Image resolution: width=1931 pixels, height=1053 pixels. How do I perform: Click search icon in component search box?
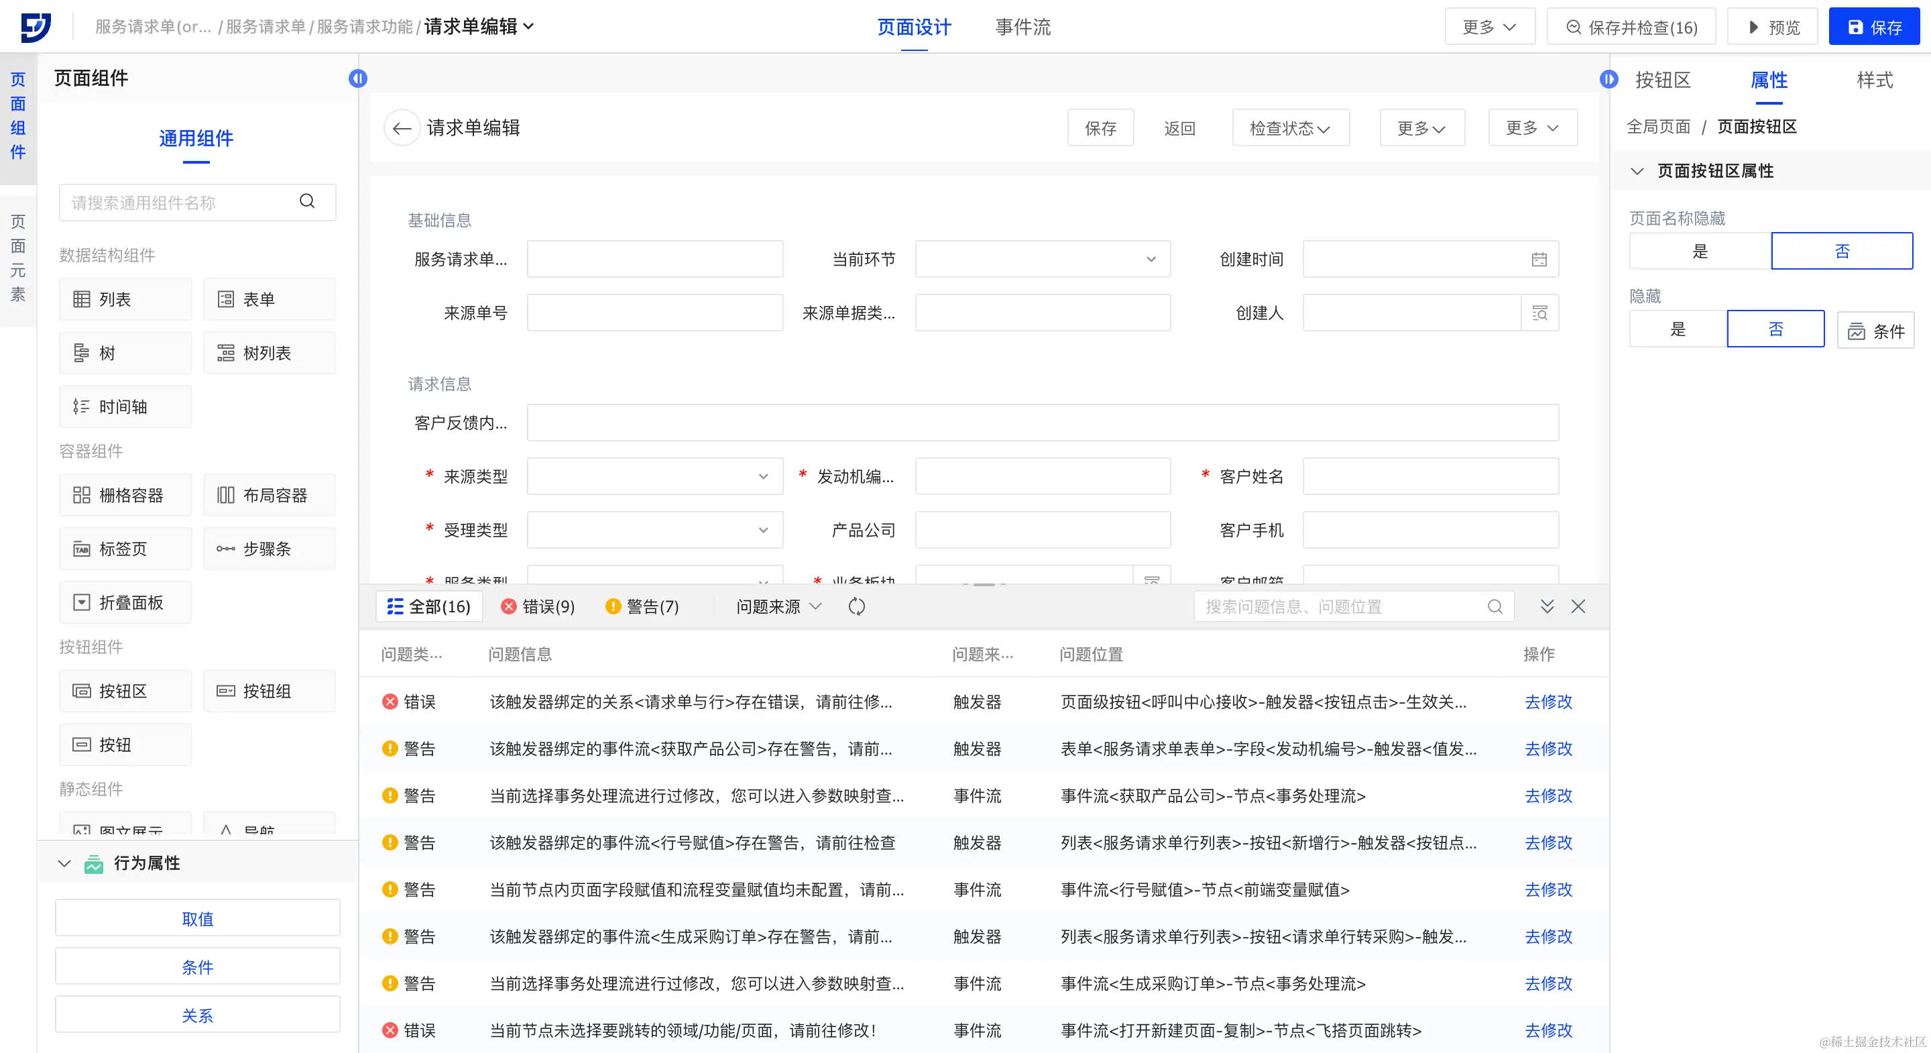[306, 202]
